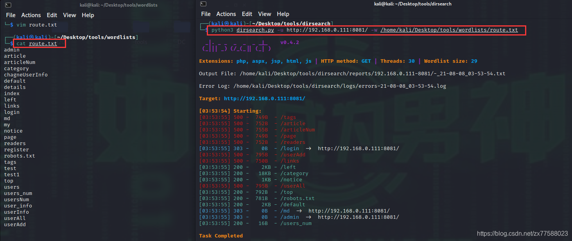Click 'Wordlist size: 29' text
This screenshot has width=572, height=241.
(x=451, y=61)
